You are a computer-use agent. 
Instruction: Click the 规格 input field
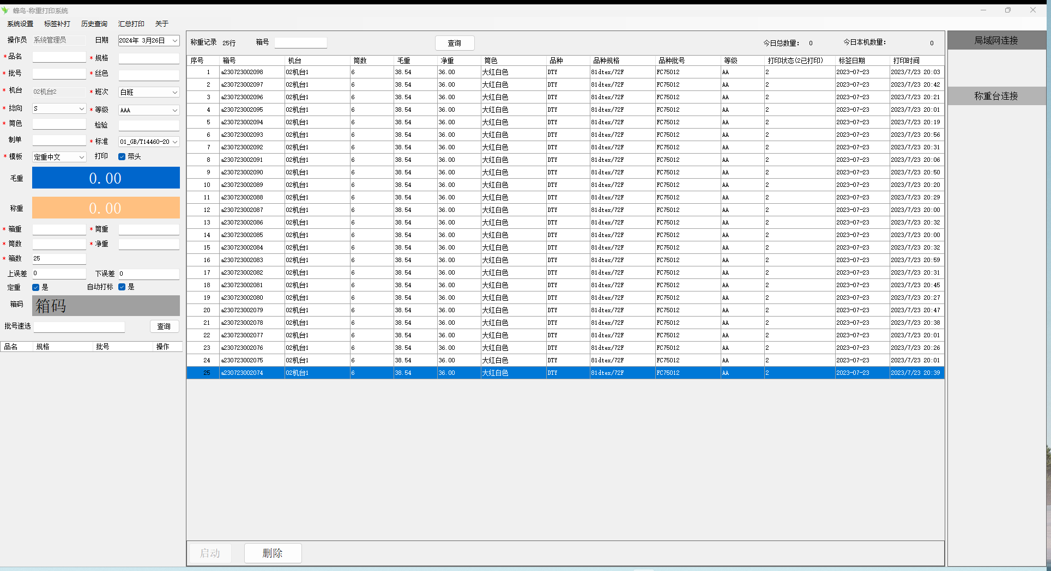pos(149,58)
